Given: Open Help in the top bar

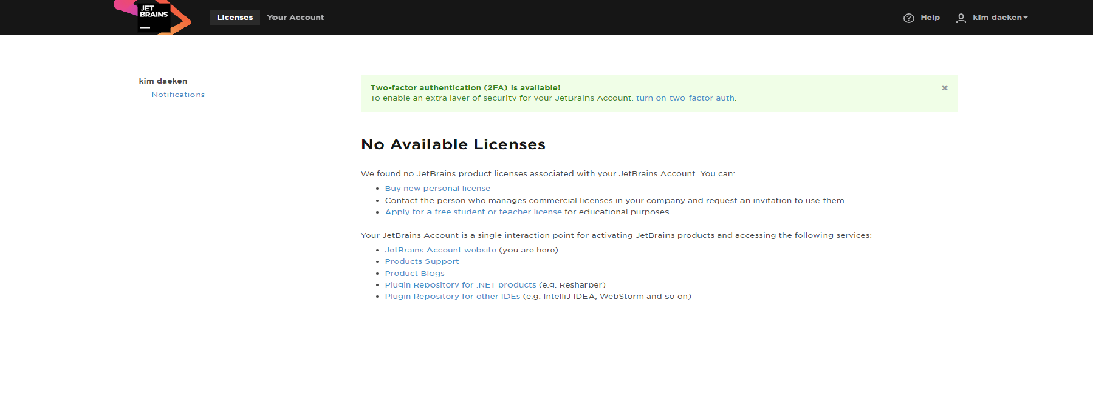Looking at the screenshot, I should pos(930,18).
